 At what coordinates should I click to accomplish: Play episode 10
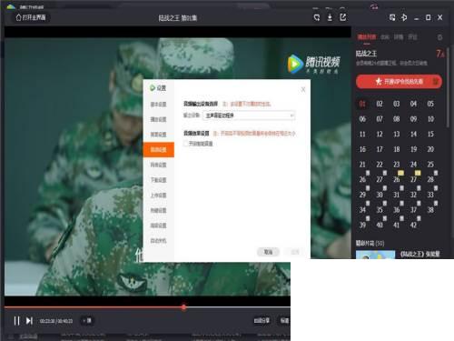point(430,119)
